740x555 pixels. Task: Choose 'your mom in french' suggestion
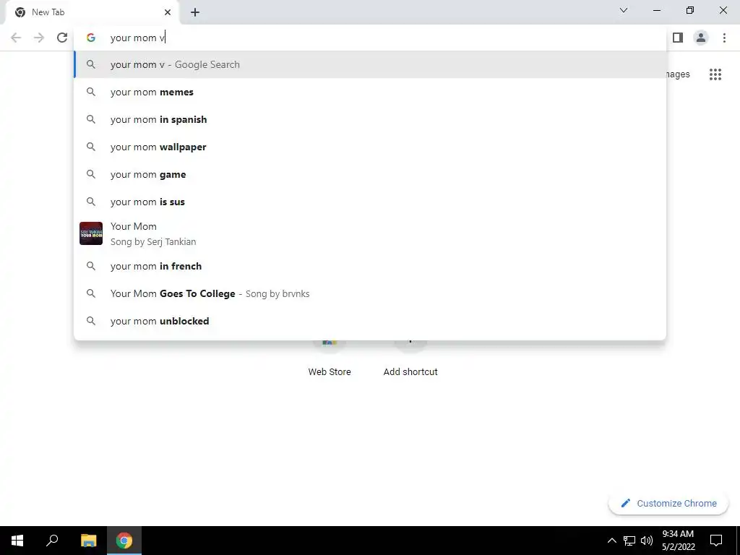click(x=370, y=266)
